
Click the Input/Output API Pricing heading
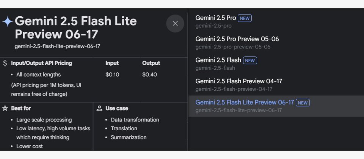click(41, 63)
